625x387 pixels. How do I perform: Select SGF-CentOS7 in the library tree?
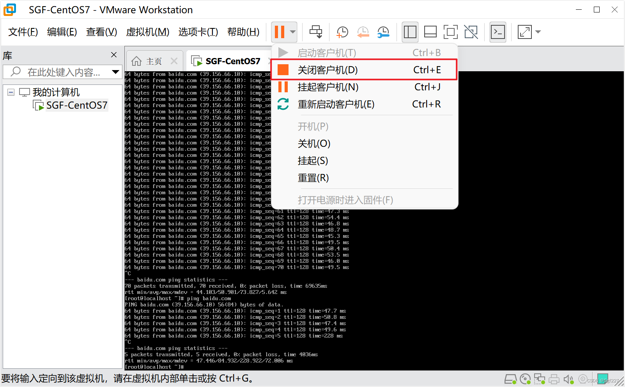coord(76,105)
